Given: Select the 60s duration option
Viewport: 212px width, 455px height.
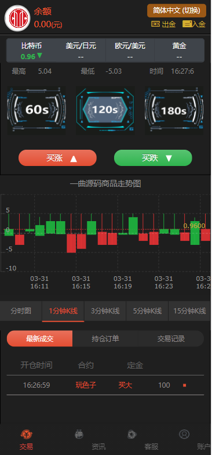Looking at the screenshot, I should pos(36,110).
